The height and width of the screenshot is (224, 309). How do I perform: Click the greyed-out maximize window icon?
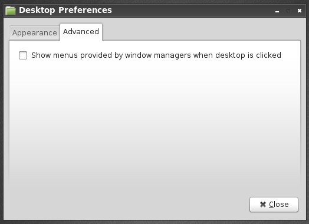pyautogui.click(x=288, y=11)
